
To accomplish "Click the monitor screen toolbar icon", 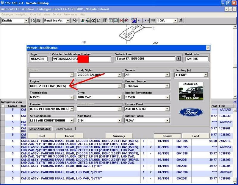I will [x=116, y=21].
